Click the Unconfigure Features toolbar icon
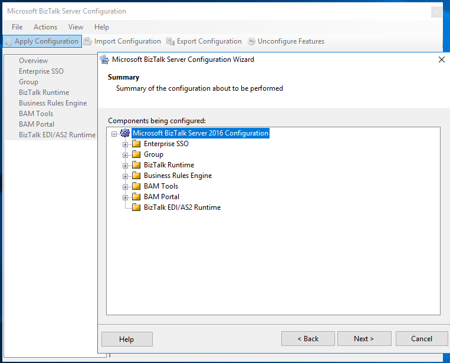 [251, 42]
